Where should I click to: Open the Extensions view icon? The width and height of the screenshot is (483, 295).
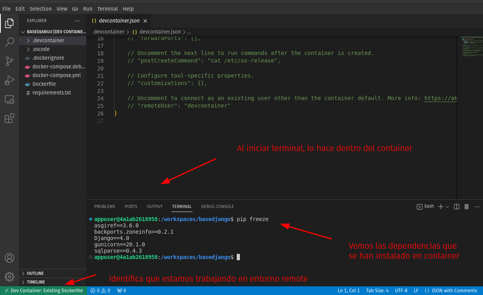10,118
